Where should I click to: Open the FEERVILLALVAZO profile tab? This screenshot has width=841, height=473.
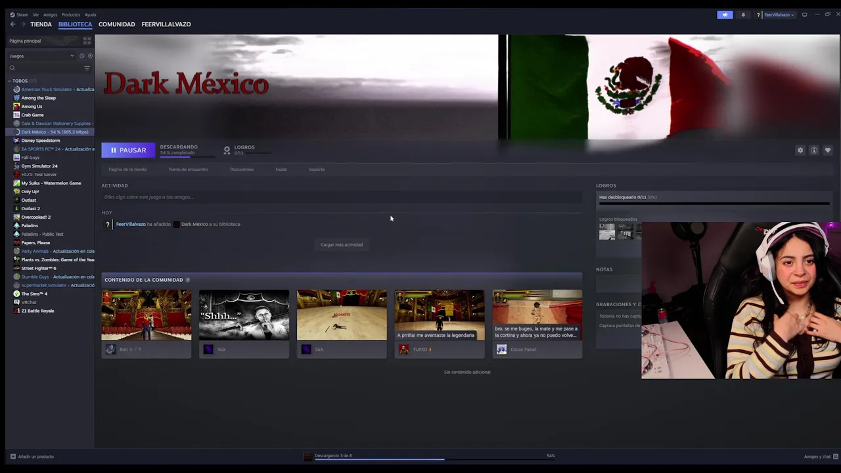tap(166, 24)
